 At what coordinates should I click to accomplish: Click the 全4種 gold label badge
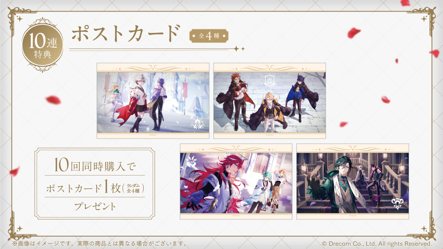pos(209,36)
